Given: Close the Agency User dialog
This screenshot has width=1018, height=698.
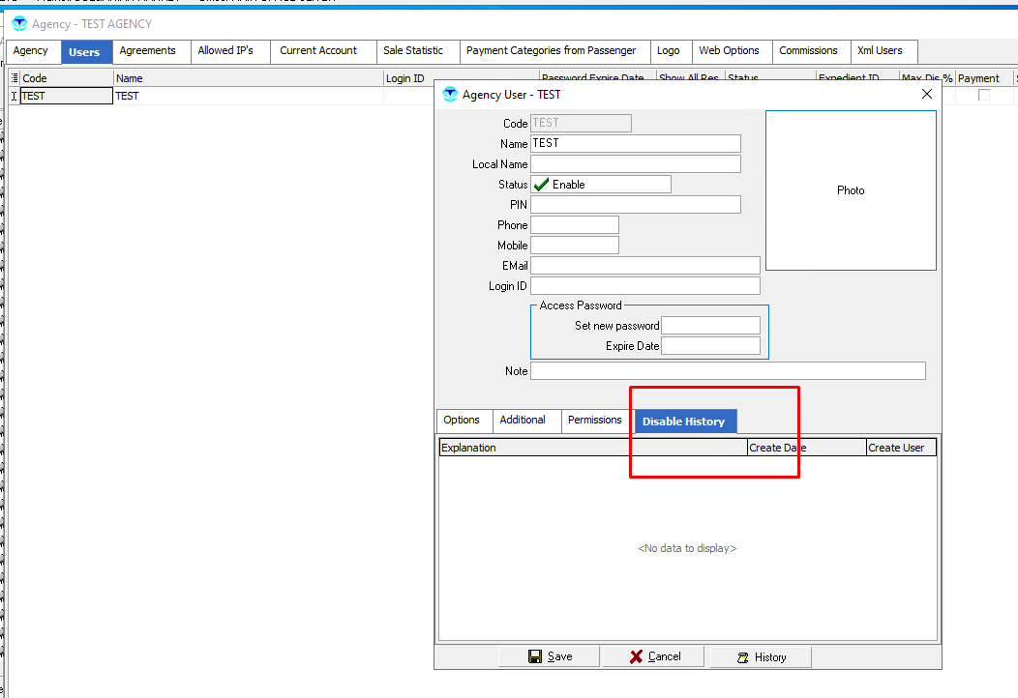Looking at the screenshot, I should (926, 94).
